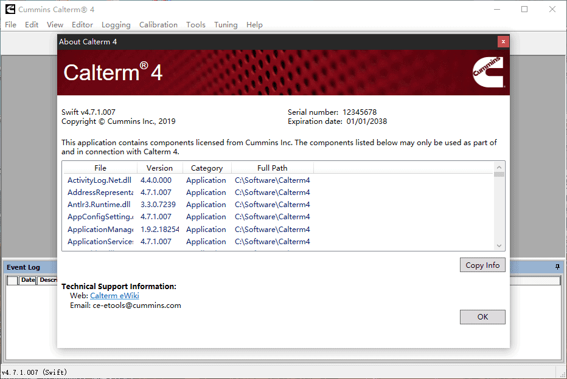Click the Cummins logo in the About banner
This screenshot has width=567, height=379.
click(x=488, y=72)
